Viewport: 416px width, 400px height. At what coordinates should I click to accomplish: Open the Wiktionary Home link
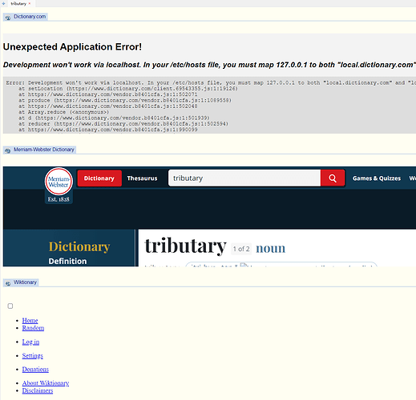pos(30,320)
